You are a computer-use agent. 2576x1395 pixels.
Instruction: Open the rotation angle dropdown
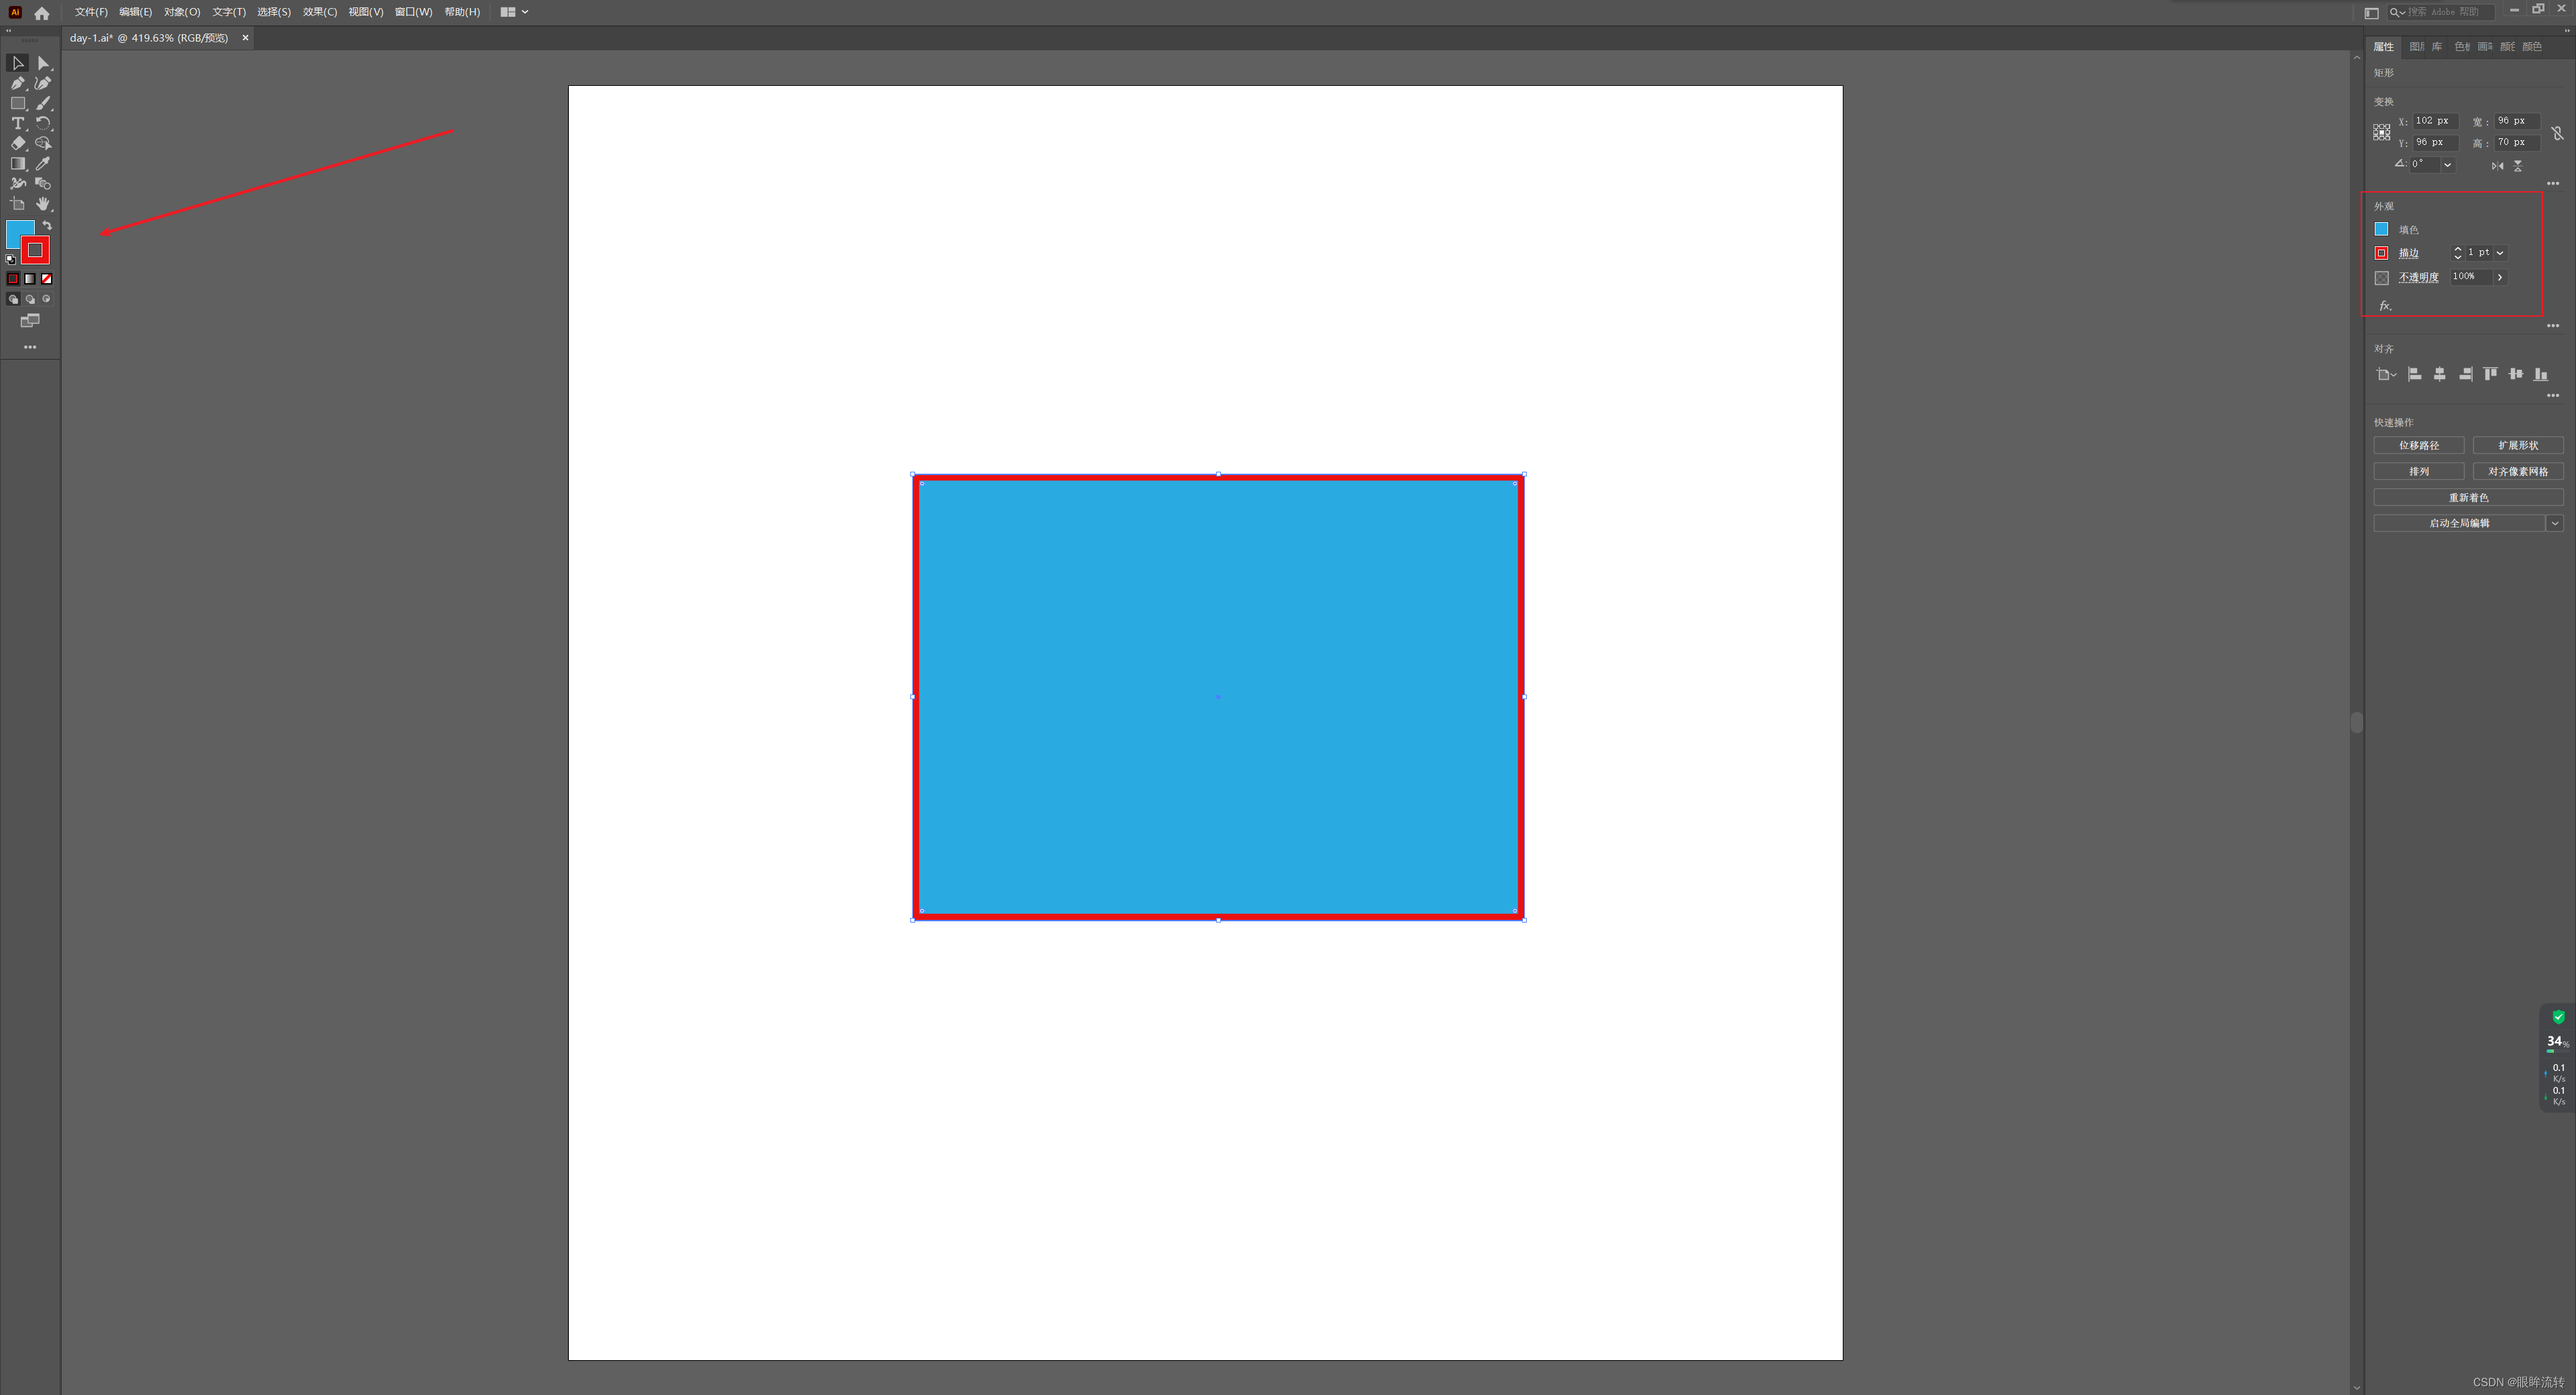2447,165
